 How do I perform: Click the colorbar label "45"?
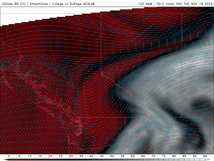pyautogui.click(x=102, y=156)
